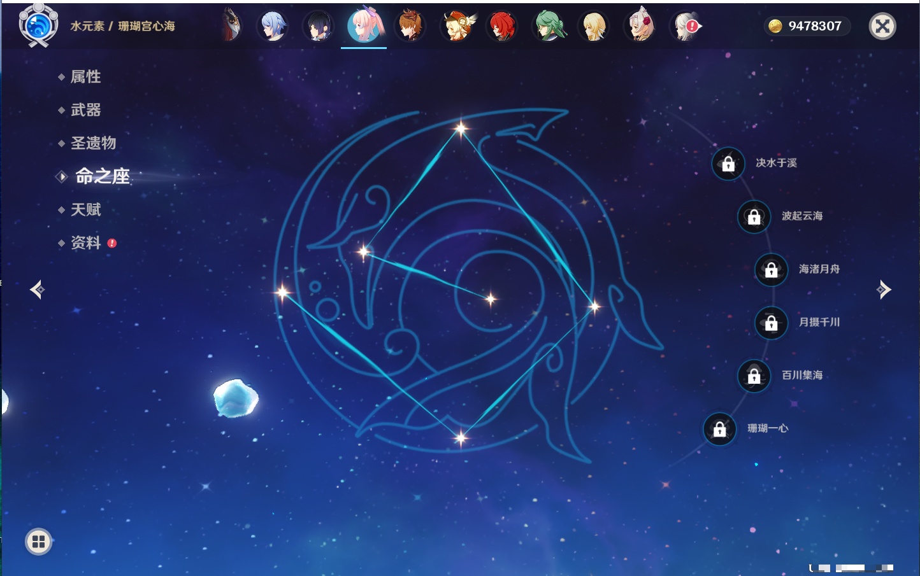
Task: Select the dark-purple-haired character avatar
Action: 318,26
